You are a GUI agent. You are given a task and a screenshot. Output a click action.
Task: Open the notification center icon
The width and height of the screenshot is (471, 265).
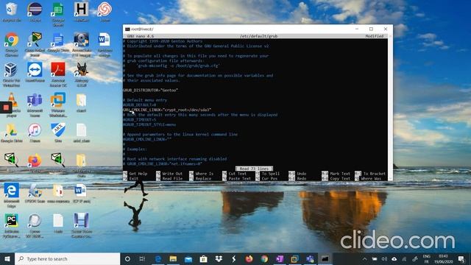[x=461, y=259]
